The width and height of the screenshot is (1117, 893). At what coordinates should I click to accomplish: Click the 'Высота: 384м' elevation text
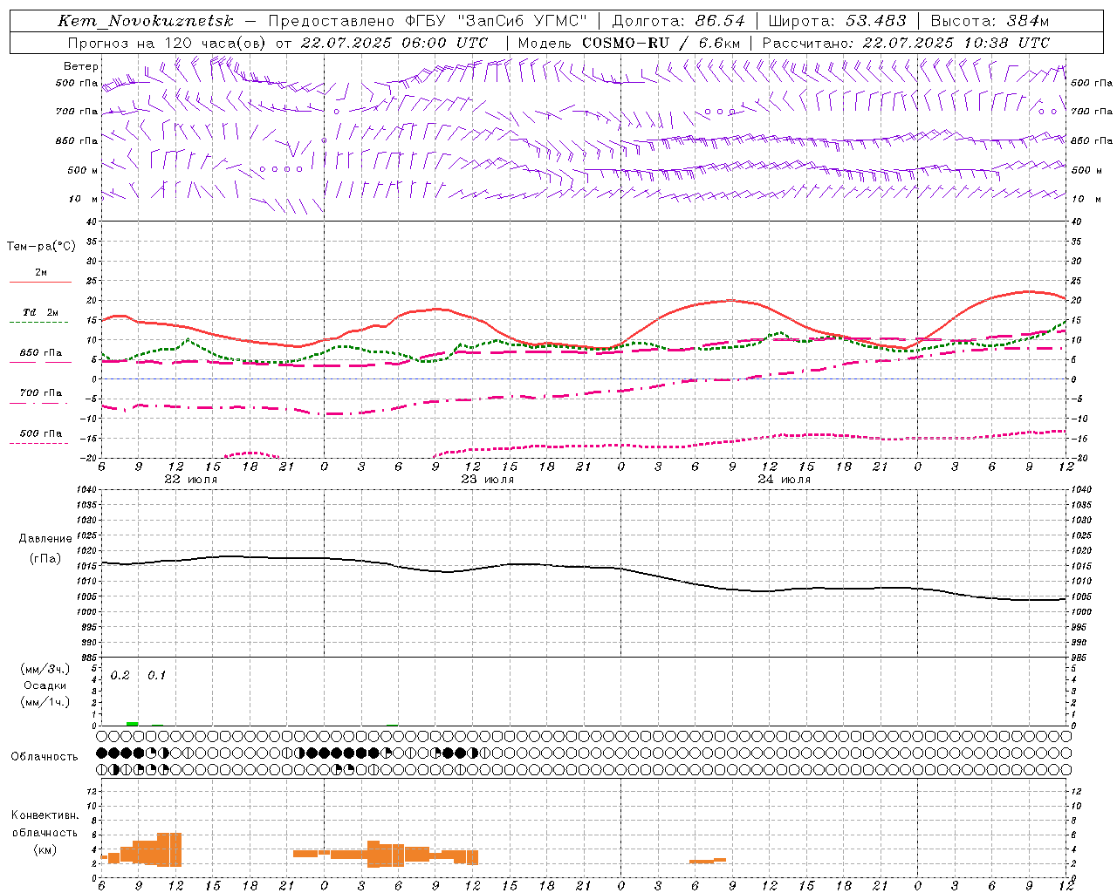click(x=990, y=21)
